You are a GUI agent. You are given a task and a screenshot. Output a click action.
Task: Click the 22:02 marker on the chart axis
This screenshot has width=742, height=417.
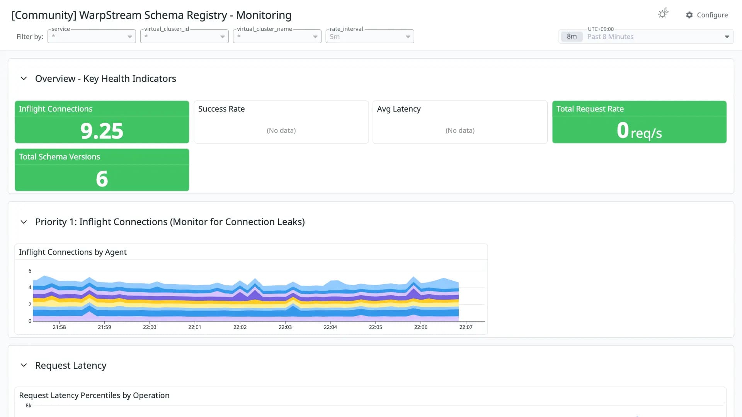coord(240,327)
